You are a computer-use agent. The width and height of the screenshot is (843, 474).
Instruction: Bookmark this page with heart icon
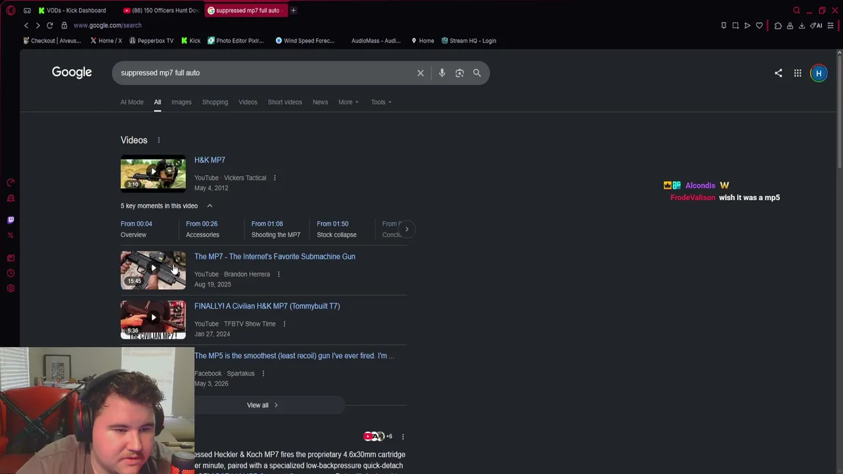tap(759, 26)
